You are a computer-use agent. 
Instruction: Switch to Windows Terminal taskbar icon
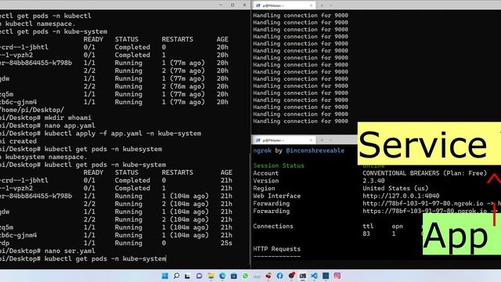pyautogui.click(x=303, y=276)
